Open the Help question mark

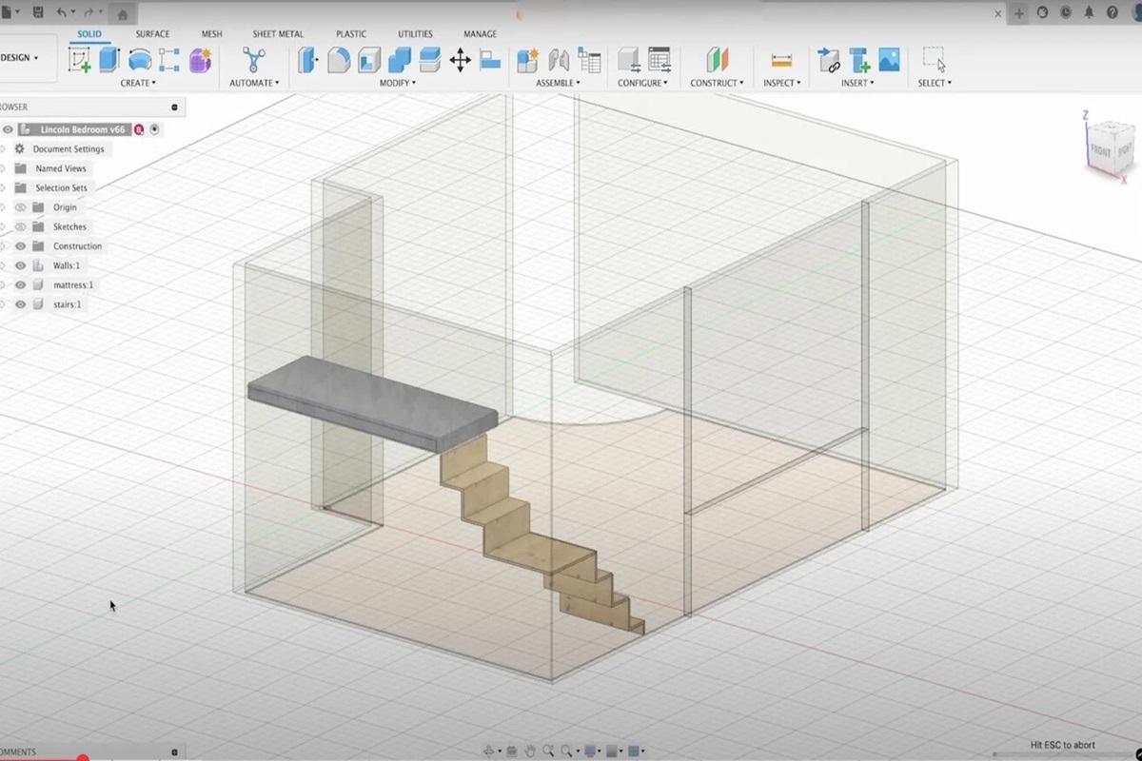tap(1113, 13)
